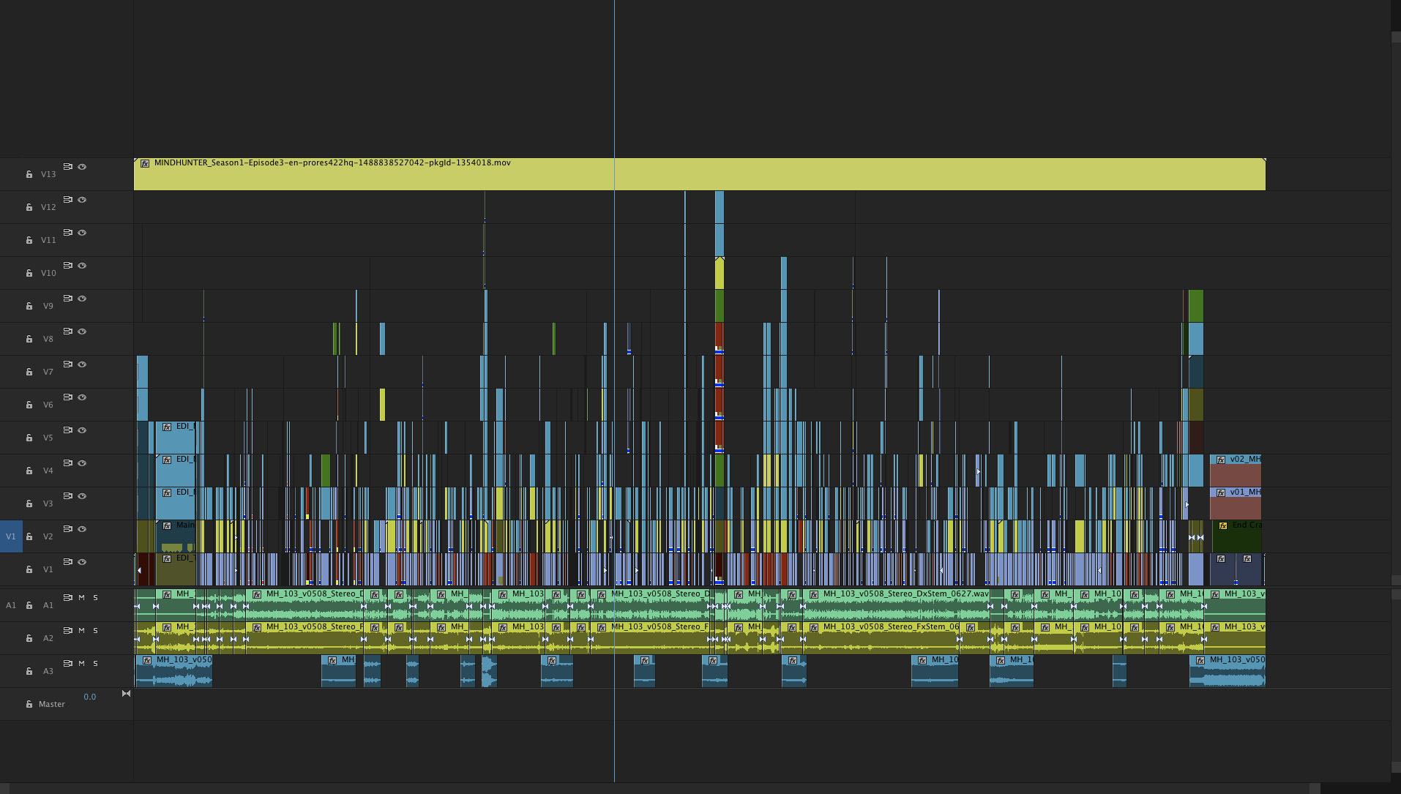The image size is (1401, 794).
Task: Select the first MH_103_v050 clip on A3
Action: (174, 671)
